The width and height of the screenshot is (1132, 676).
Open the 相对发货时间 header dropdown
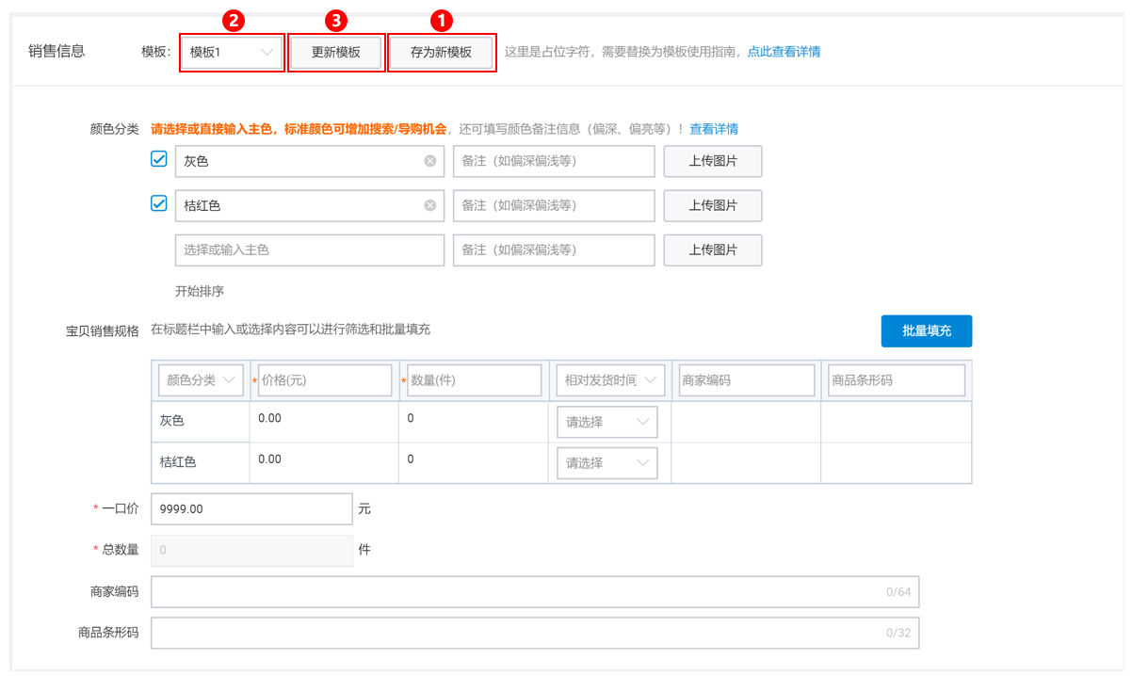click(606, 379)
